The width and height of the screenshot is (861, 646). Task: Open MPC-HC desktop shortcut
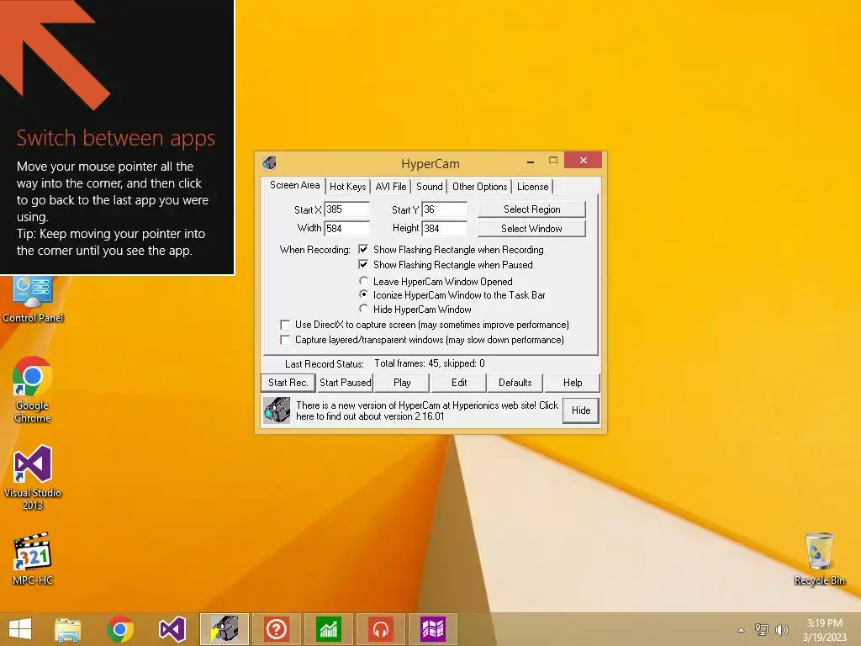pos(33,559)
